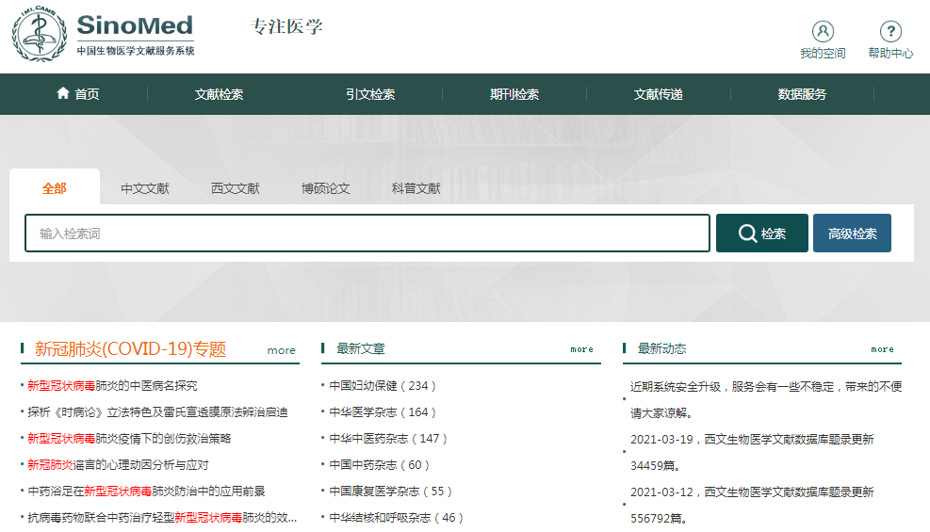
Task: Expand more link in 最新文章 section
Action: coord(581,349)
